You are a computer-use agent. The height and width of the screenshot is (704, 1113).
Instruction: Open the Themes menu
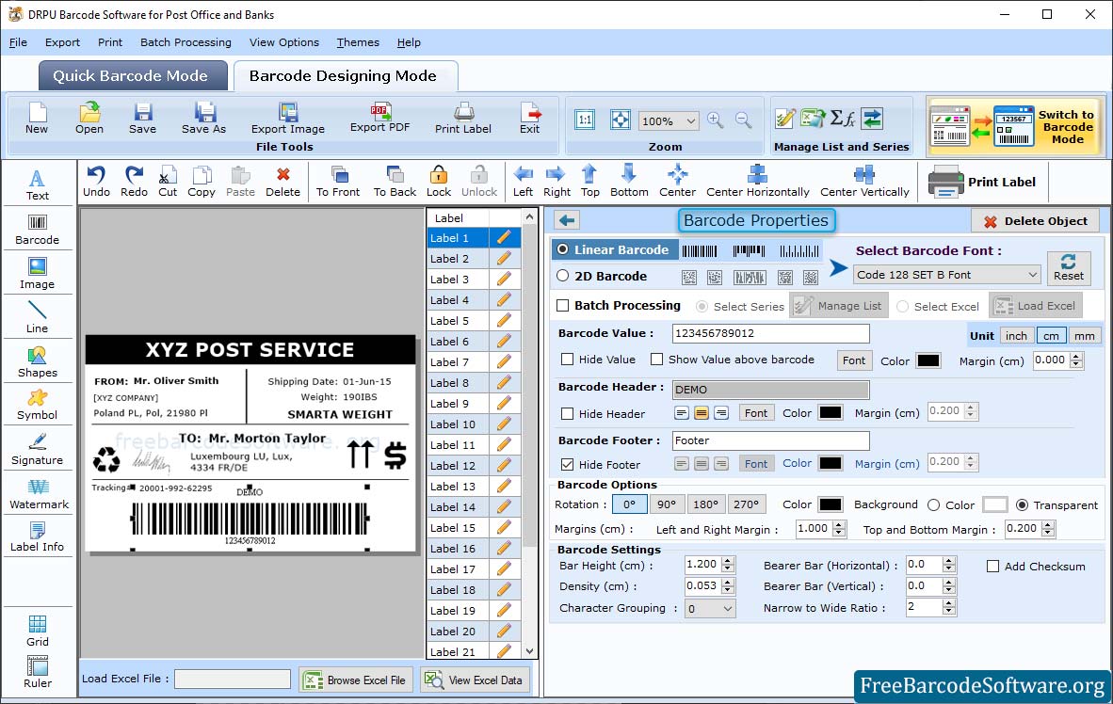358,41
